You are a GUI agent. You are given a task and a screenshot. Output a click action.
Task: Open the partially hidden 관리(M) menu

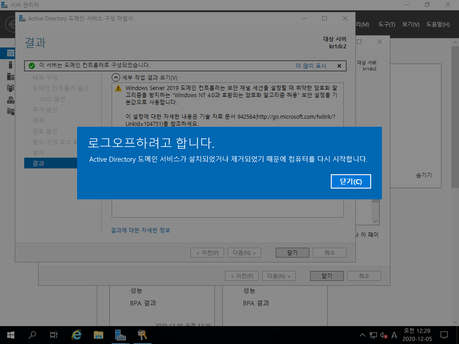click(362, 25)
